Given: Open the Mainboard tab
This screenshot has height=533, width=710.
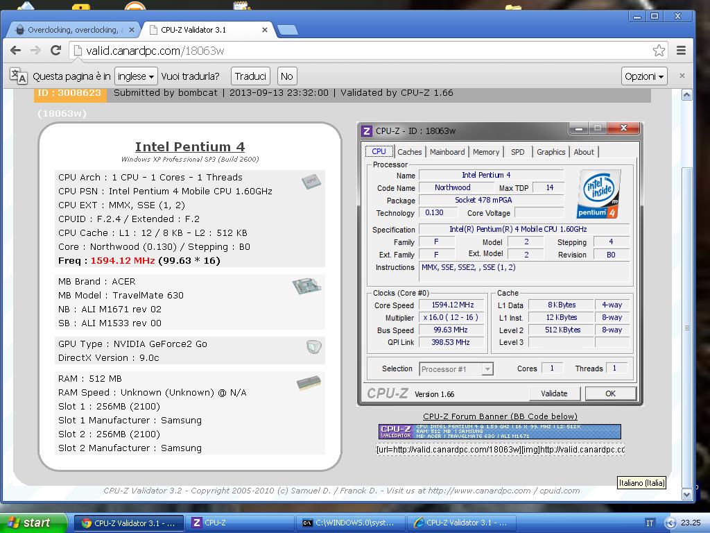Looking at the screenshot, I should (x=447, y=152).
